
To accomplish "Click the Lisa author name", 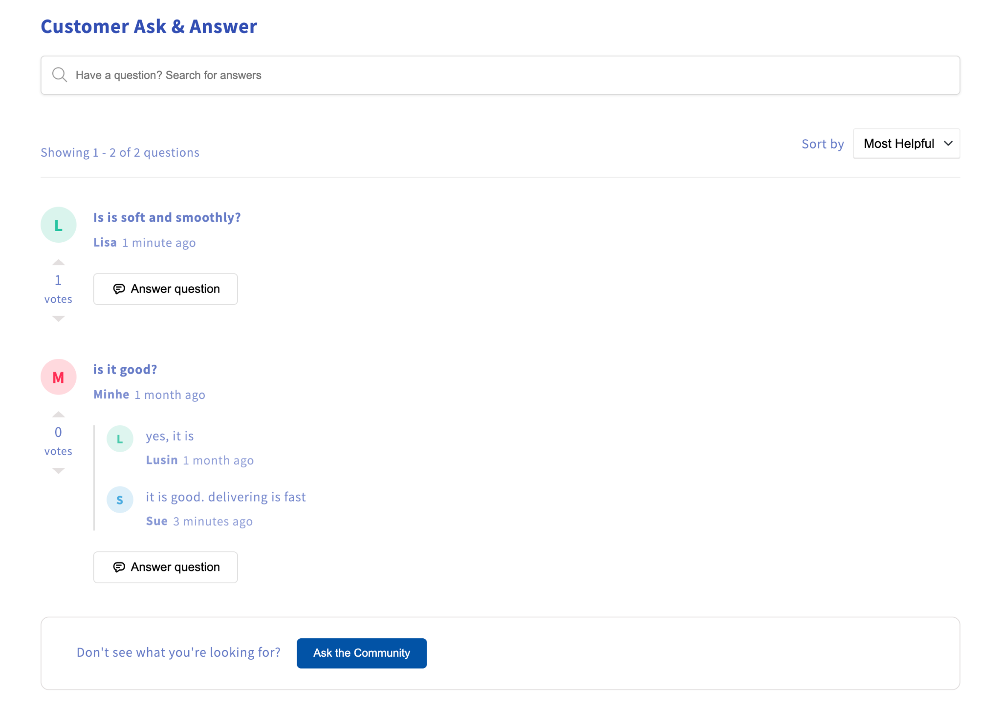I will [x=105, y=243].
